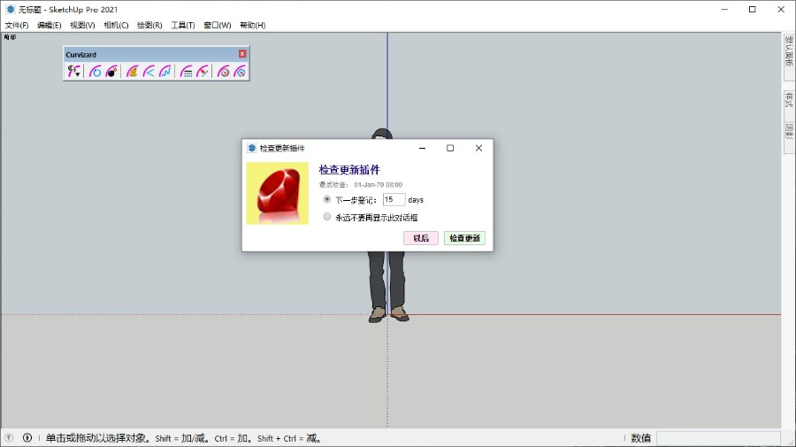Open the 编辑(E) menu
This screenshot has width=796, height=447.
50,25
